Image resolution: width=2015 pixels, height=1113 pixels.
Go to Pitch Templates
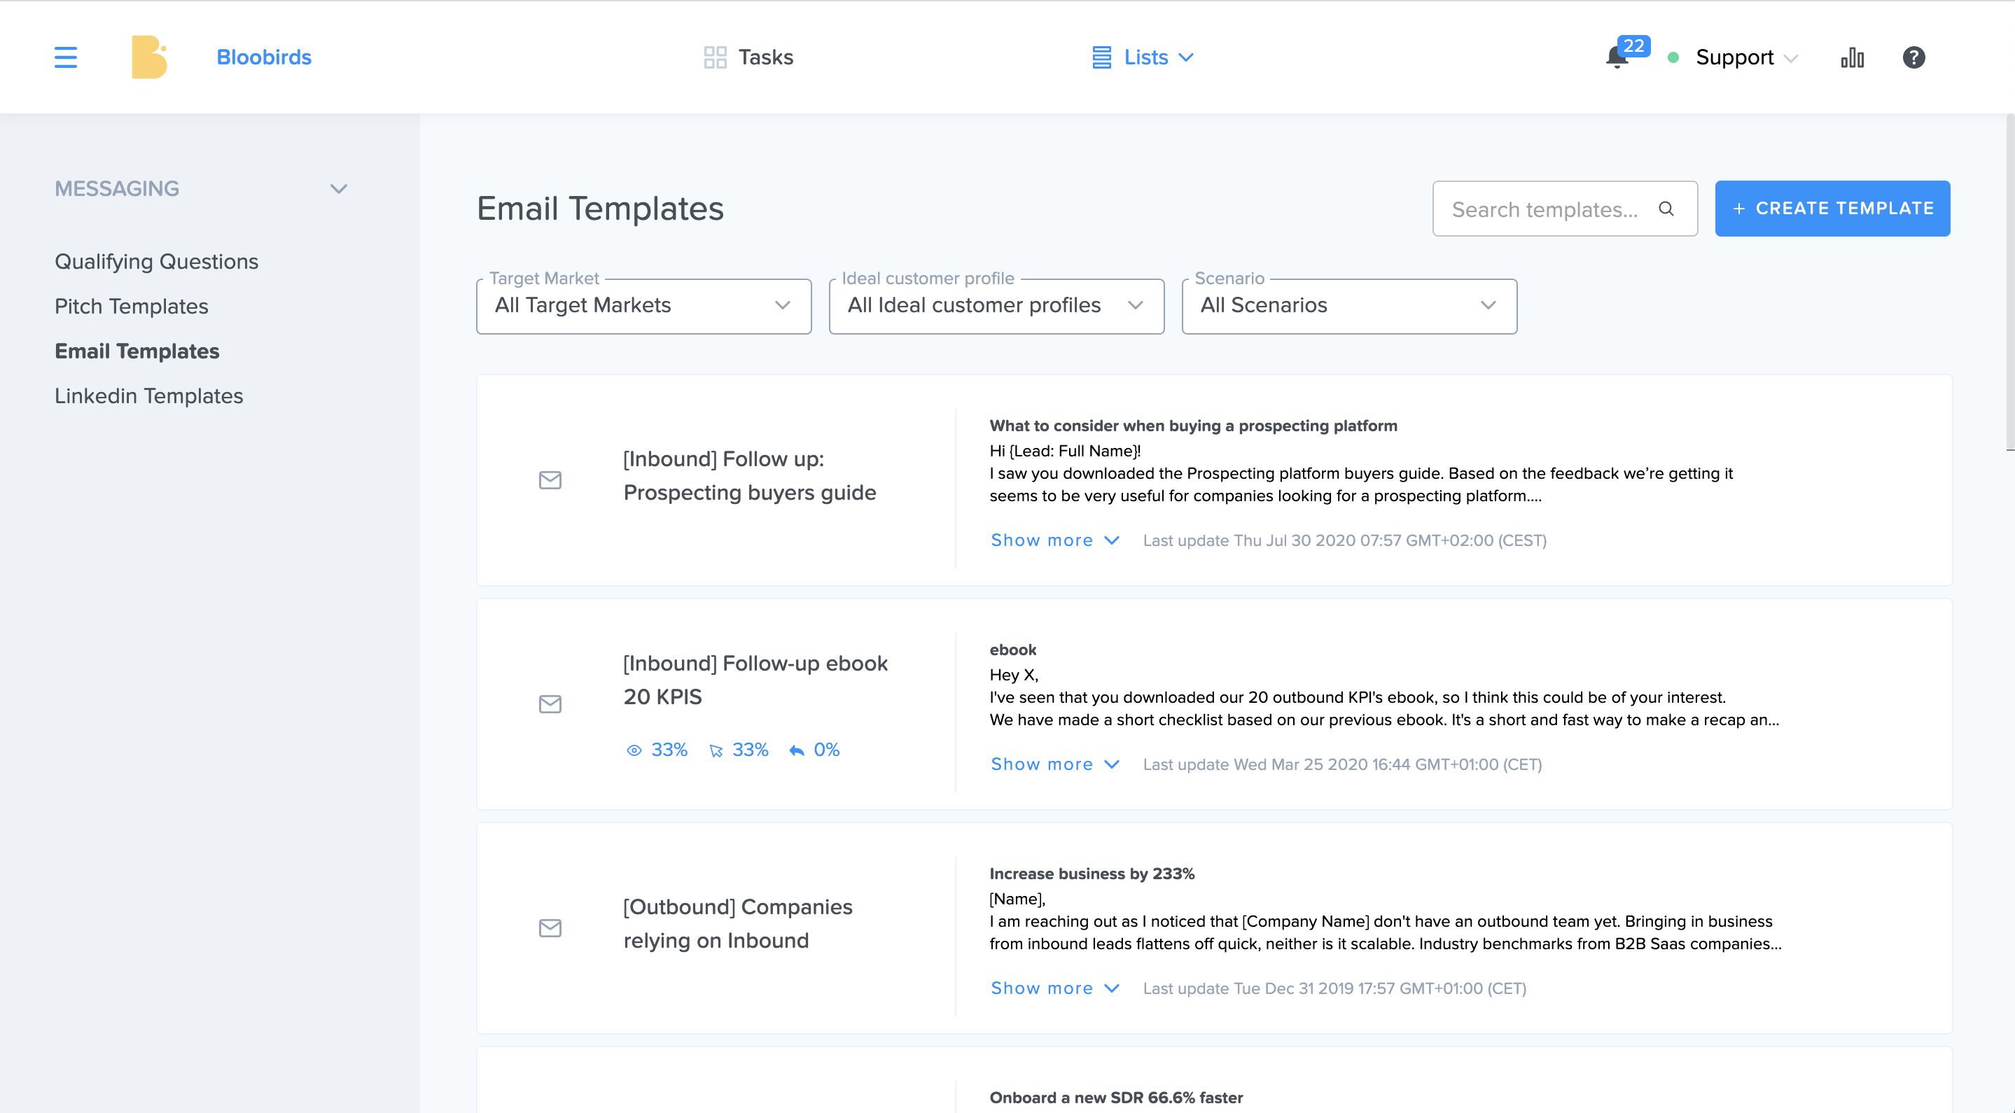(132, 306)
